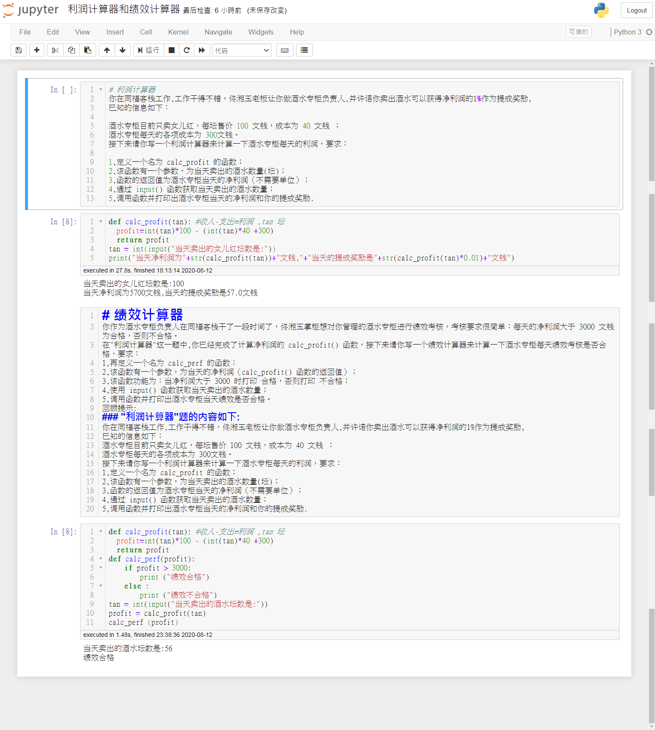This screenshot has width=655, height=730.
Task: Fold the else block at line 7
Action: click(101, 586)
